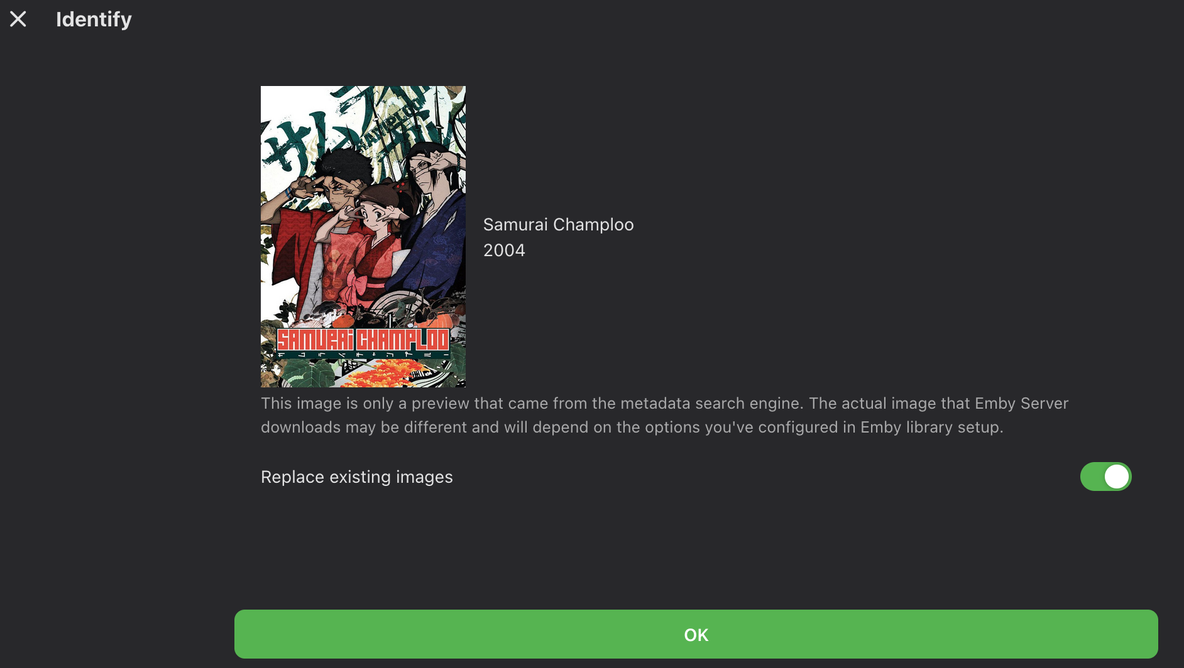Click the red Samurai Champloo logo on poster
This screenshot has width=1184, height=668.
(363, 340)
